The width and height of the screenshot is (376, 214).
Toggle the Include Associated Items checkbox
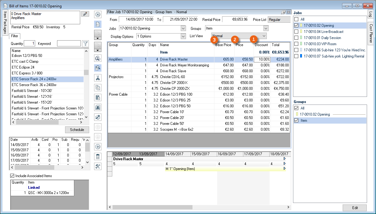(12, 176)
